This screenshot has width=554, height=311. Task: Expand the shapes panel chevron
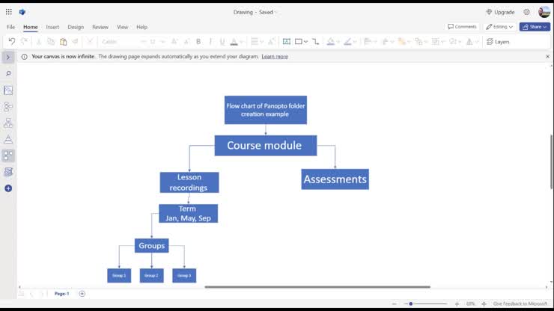click(x=8, y=57)
